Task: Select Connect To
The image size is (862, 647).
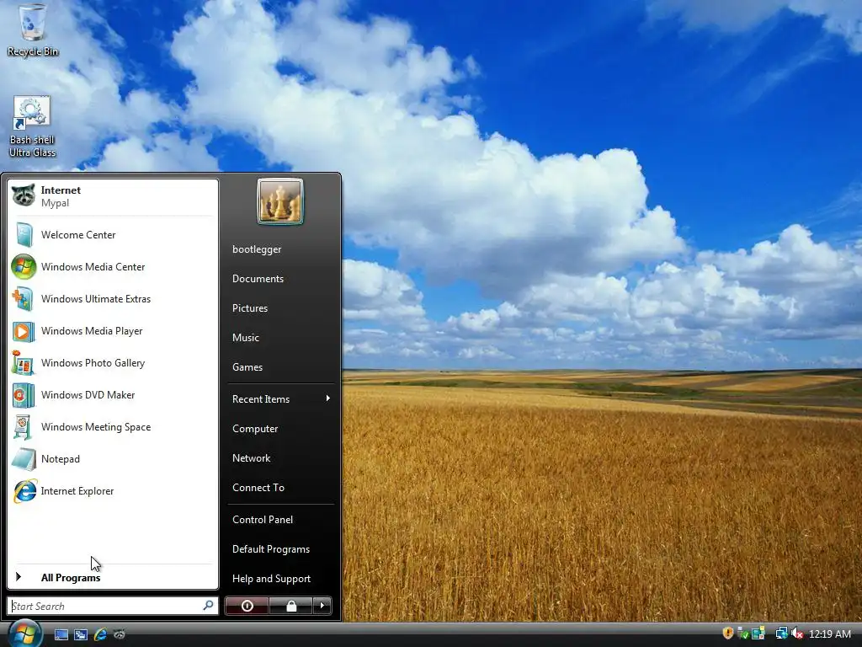Action: (280, 488)
